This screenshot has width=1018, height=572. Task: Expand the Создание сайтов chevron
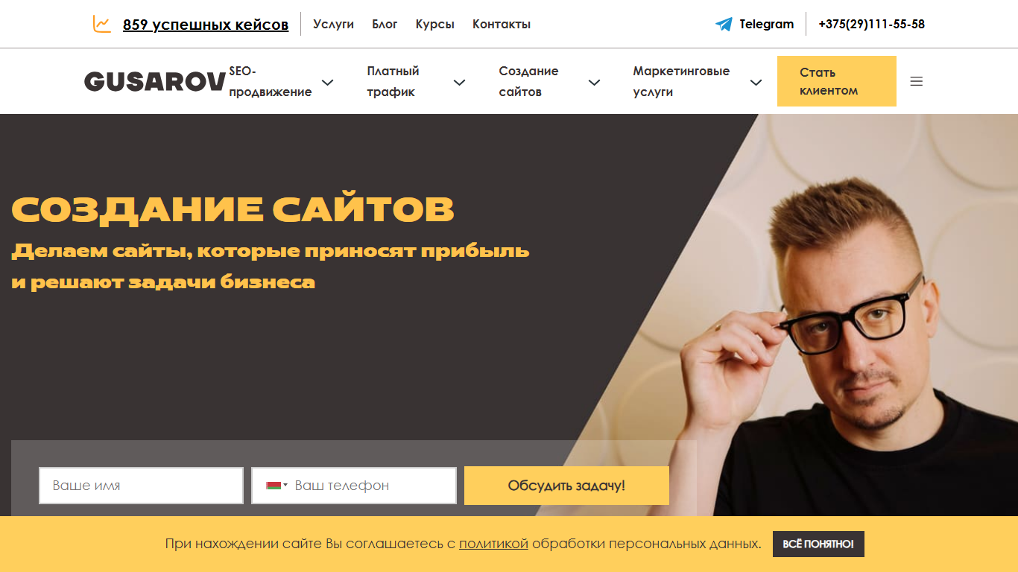click(x=594, y=82)
